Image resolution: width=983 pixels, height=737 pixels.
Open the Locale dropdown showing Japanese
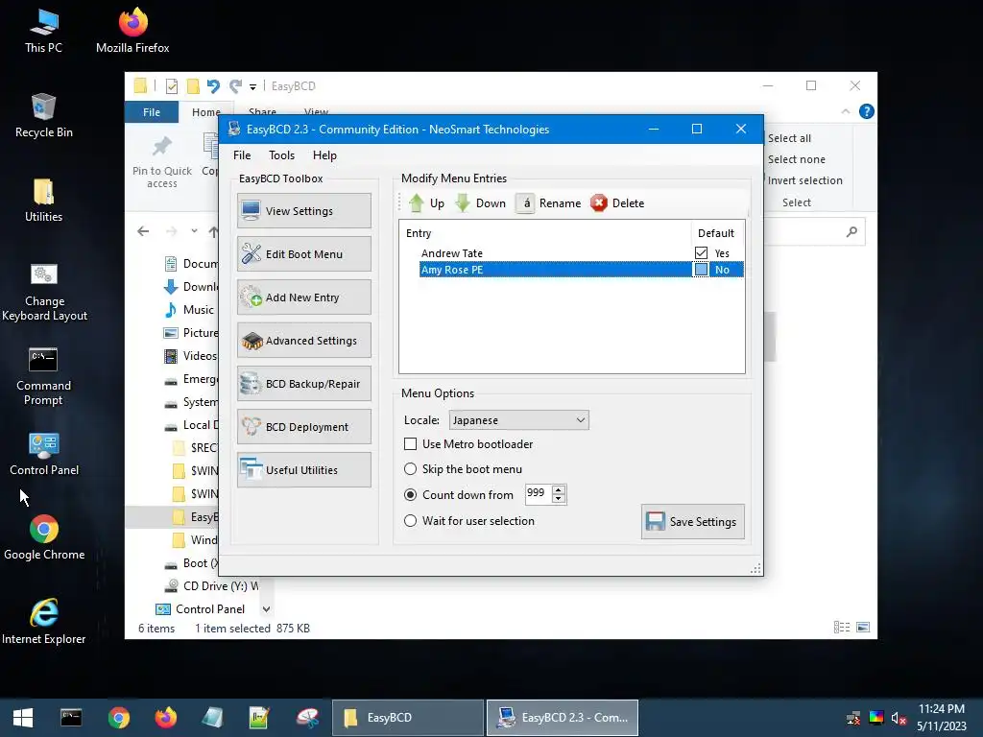[x=518, y=420]
